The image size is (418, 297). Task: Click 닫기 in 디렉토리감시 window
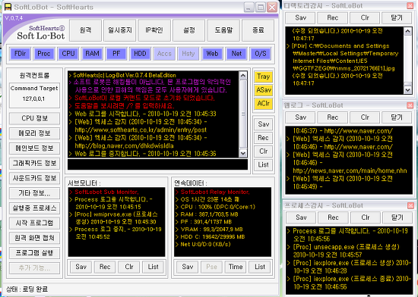397,18
